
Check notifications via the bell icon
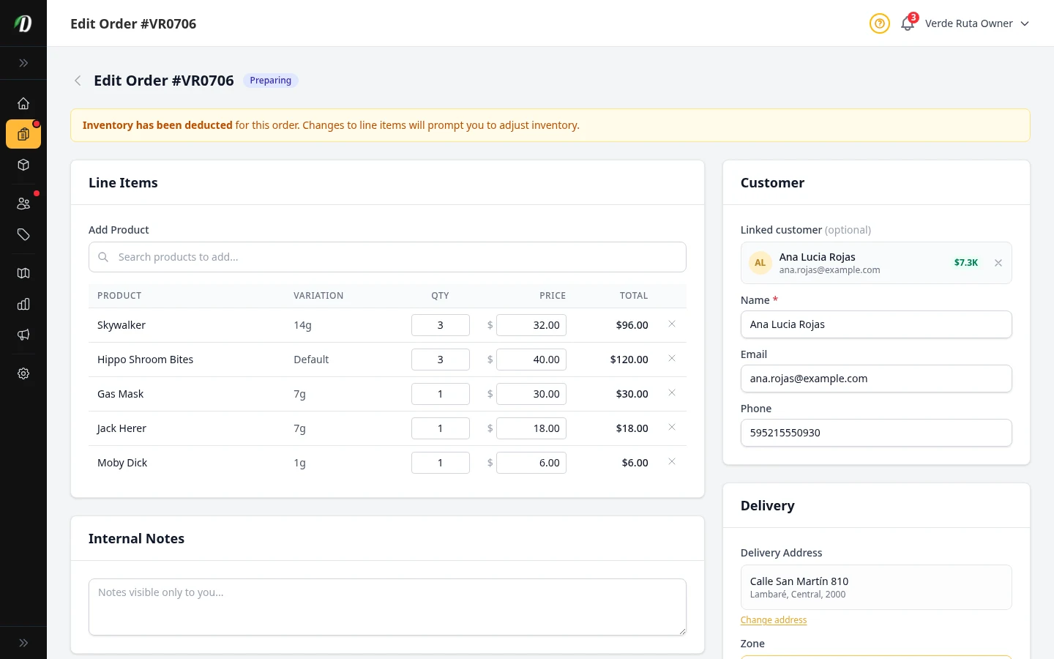tap(907, 23)
